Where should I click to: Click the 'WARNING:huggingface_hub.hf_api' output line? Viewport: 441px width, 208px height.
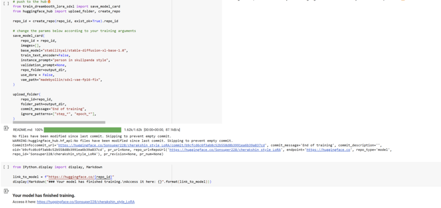(123, 141)
